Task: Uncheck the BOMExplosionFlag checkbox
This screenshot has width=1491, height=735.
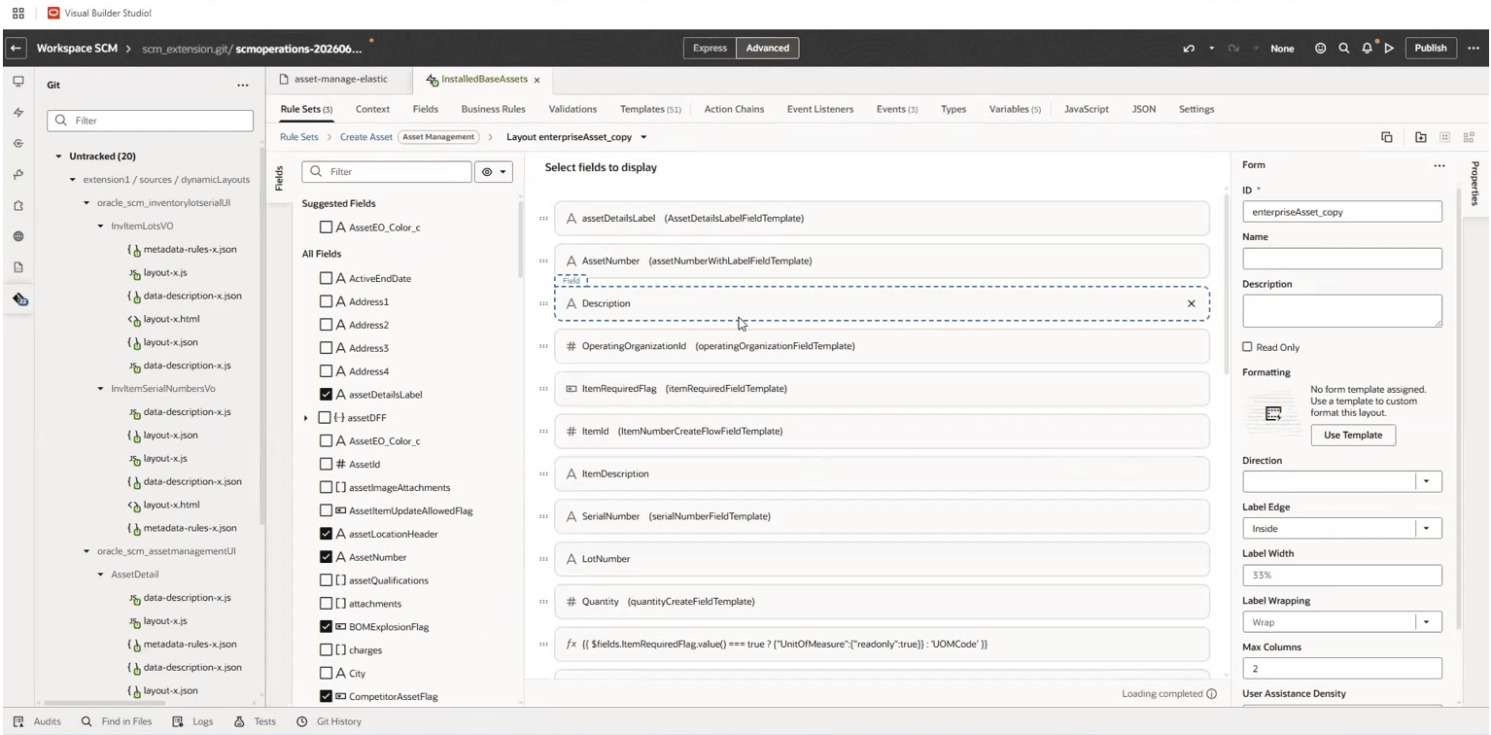Action: click(327, 627)
